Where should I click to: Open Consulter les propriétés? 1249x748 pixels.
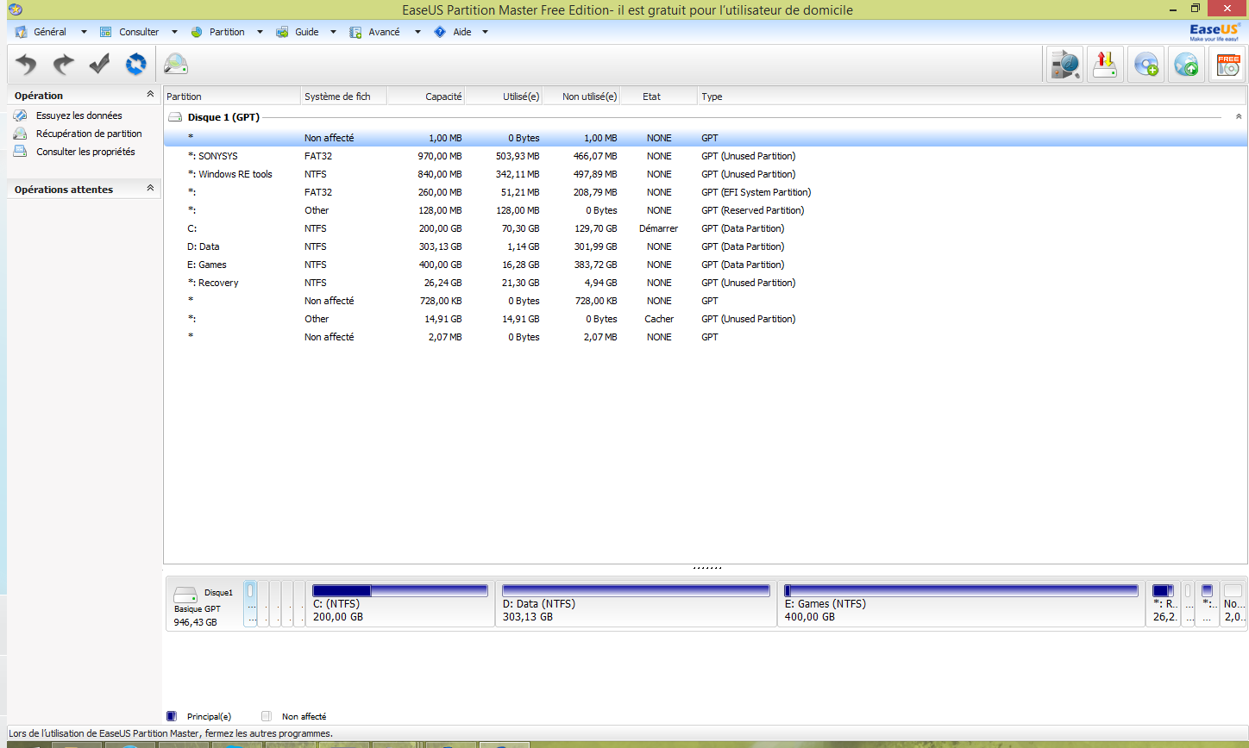85,152
